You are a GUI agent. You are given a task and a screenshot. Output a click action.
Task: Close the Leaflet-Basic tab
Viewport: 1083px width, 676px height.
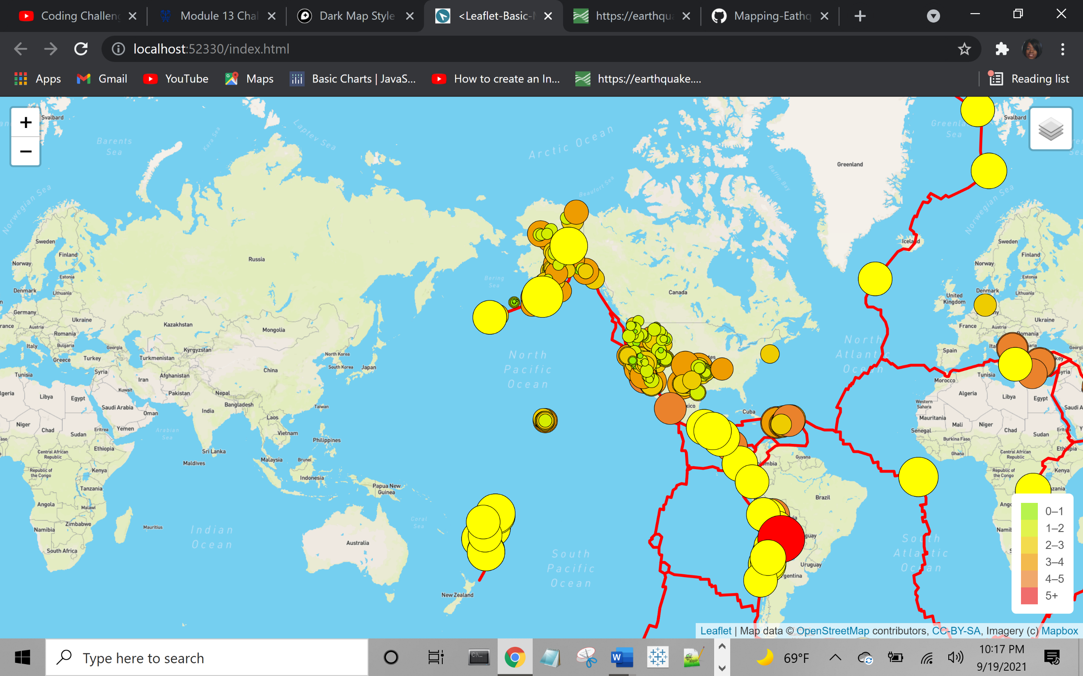pyautogui.click(x=548, y=16)
